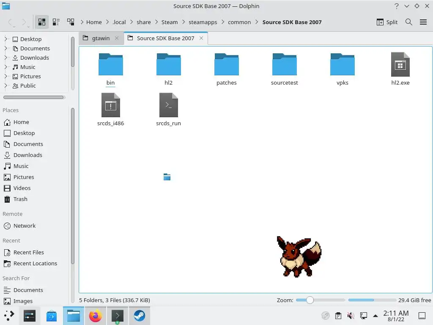Adjust the Zoom slider handle
This screenshot has height=325, width=433.
click(310, 300)
